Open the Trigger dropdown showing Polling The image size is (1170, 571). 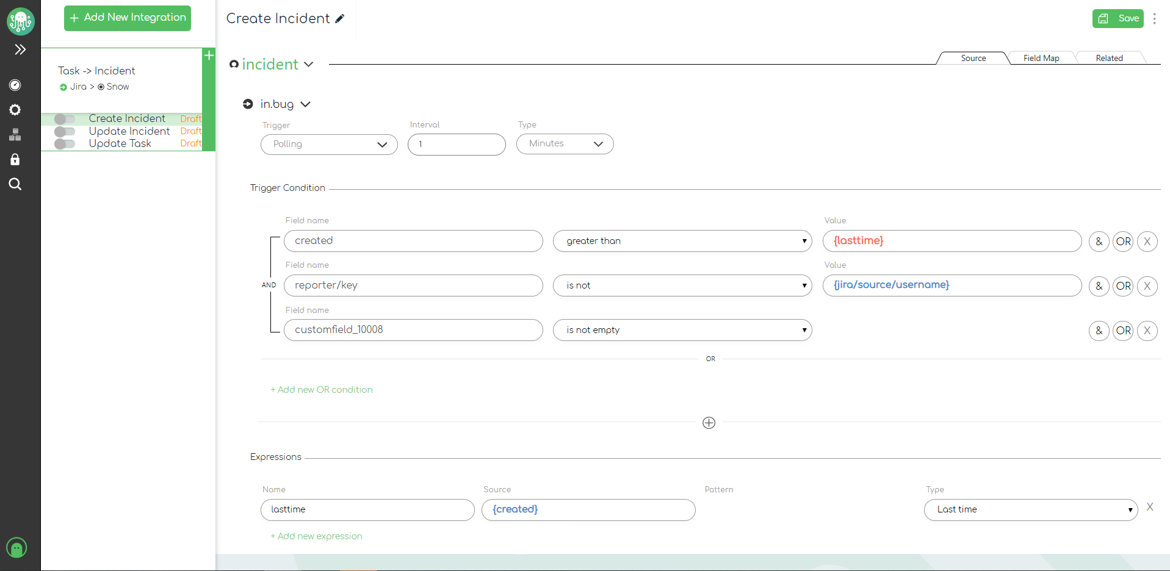pos(329,145)
